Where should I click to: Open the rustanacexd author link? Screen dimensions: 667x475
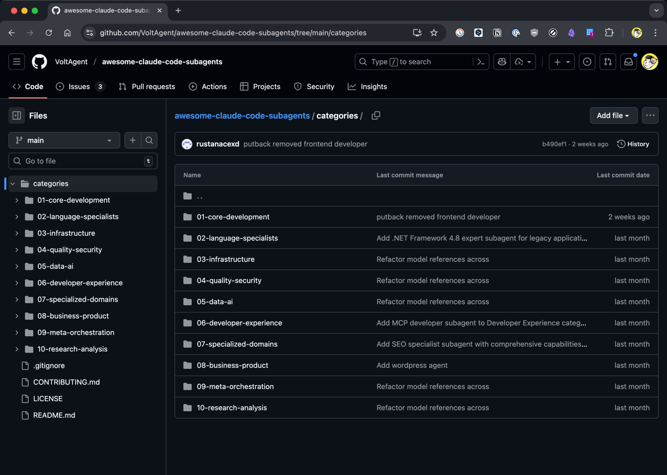218,144
